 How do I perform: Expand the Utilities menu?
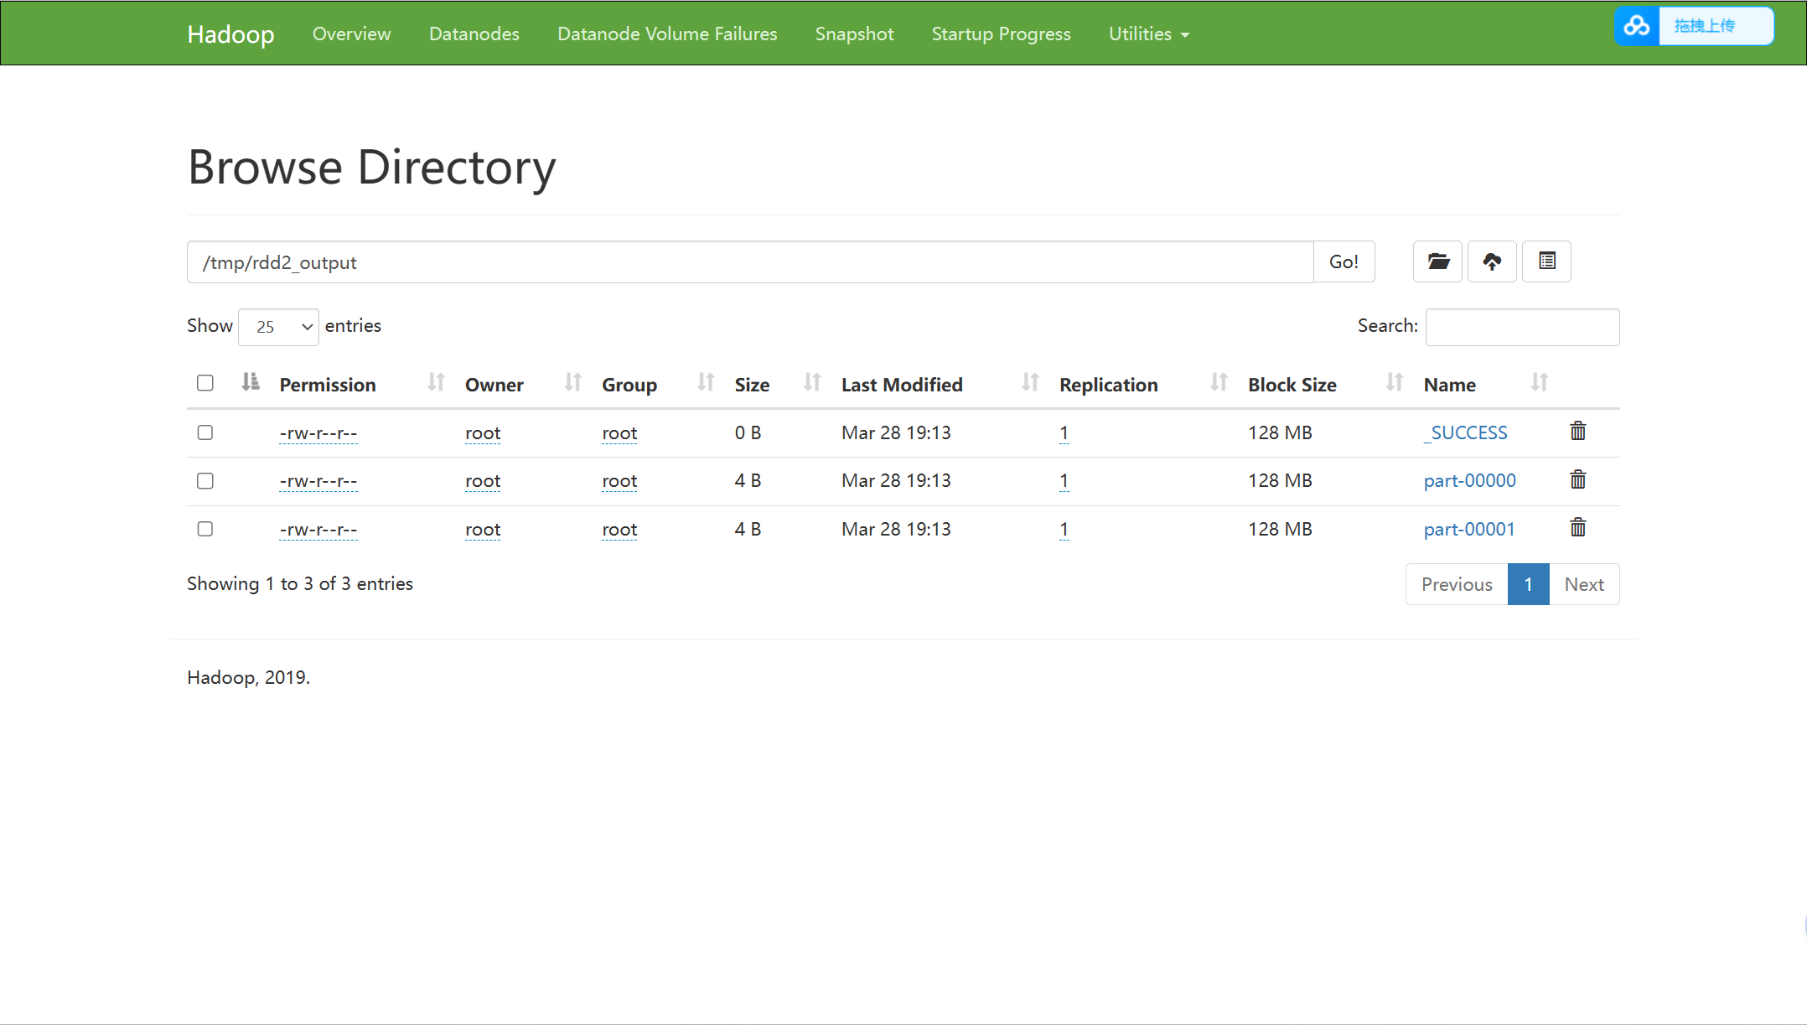point(1148,34)
